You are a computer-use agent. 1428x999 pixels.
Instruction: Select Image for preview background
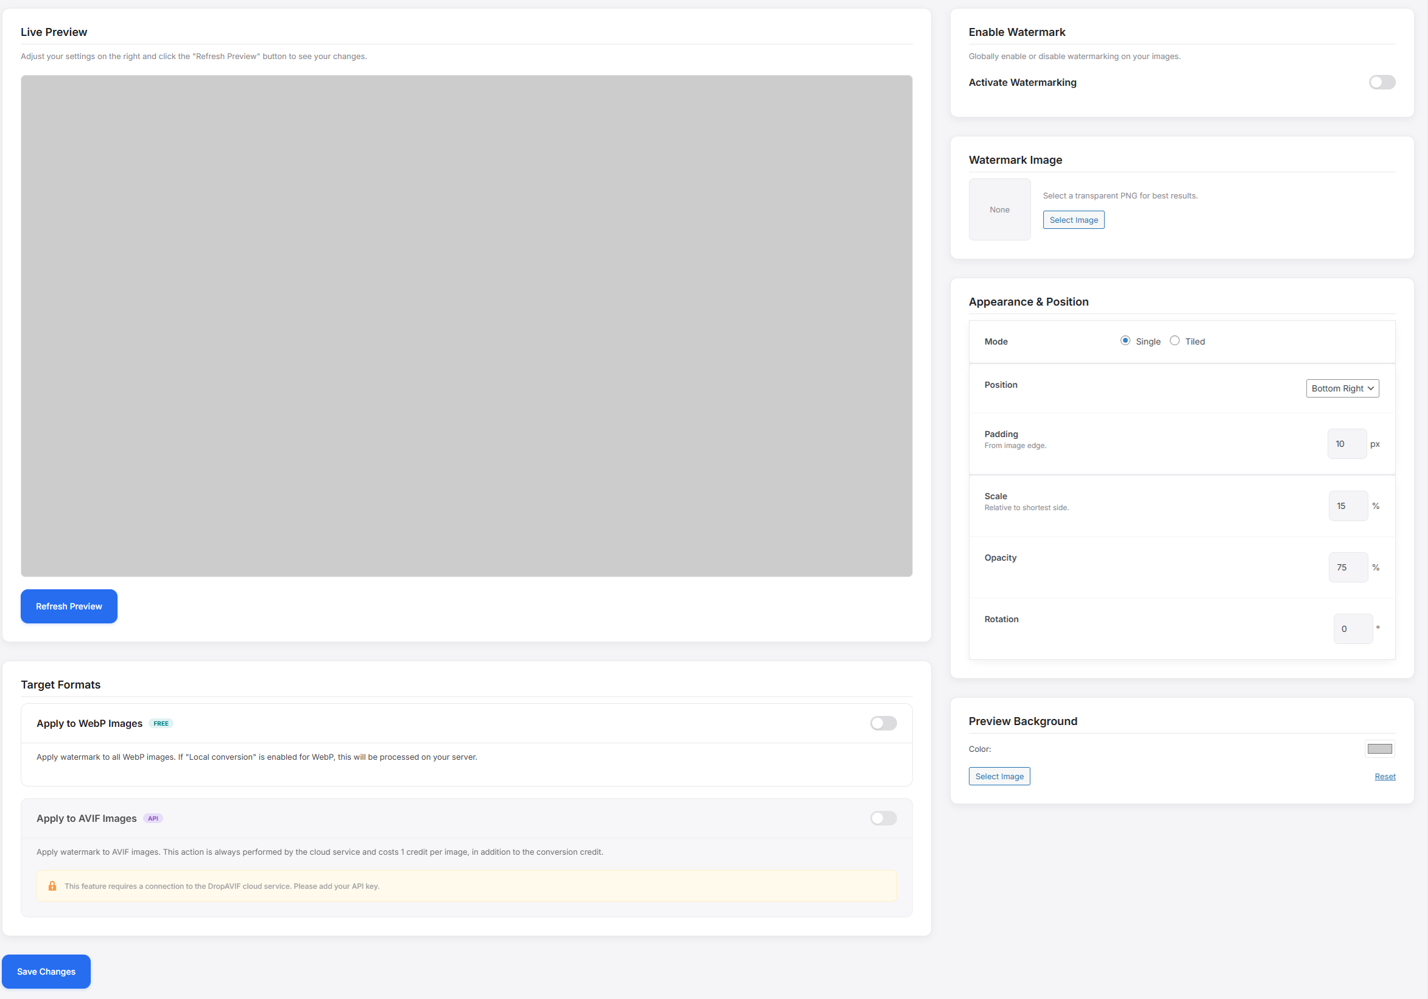click(999, 776)
